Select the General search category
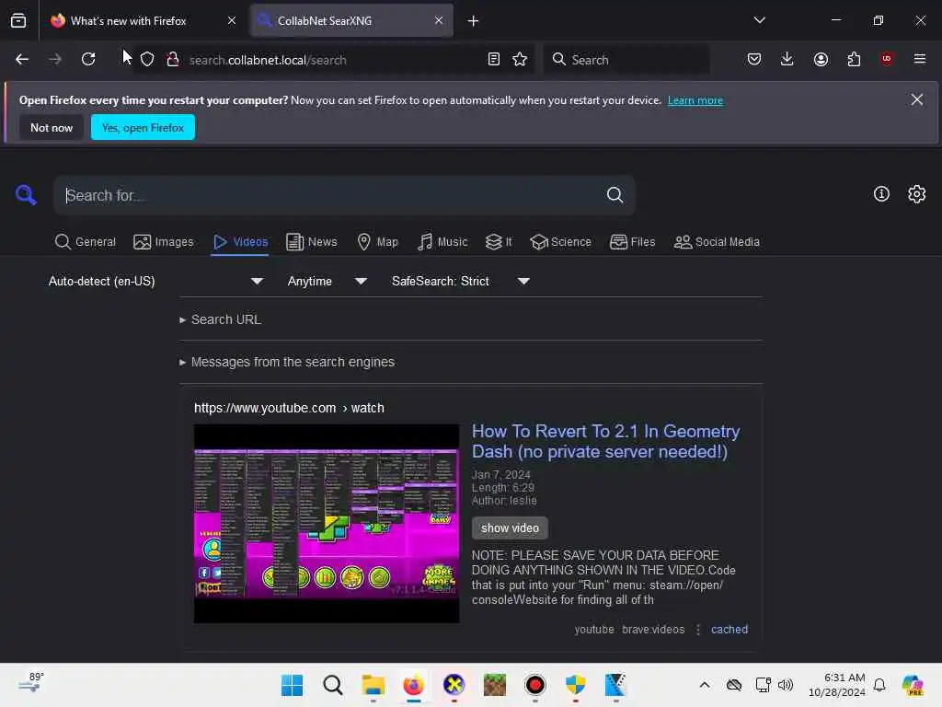Viewport: 942px width, 707px height. pyautogui.click(x=85, y=242)
